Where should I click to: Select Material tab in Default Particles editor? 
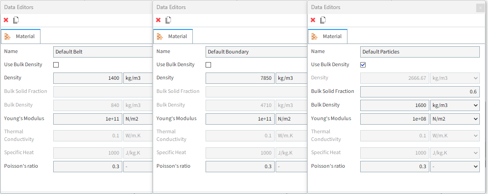pos(327,36)
